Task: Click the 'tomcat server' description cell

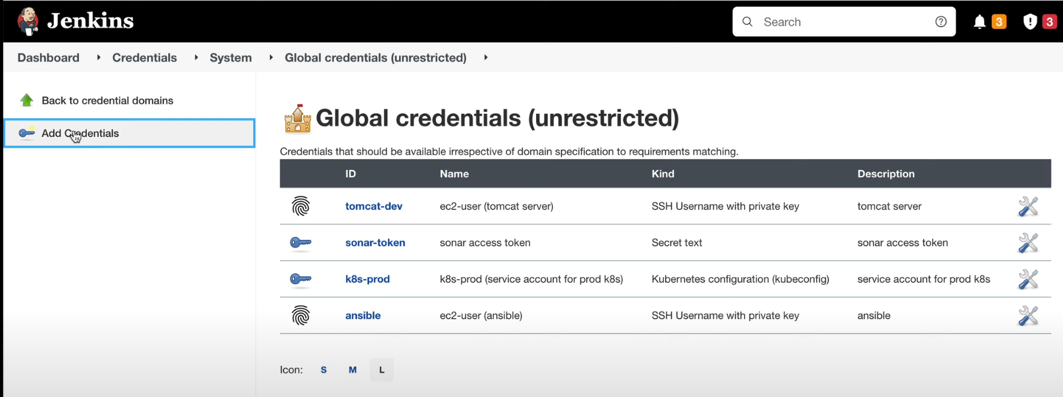Action: [x=889, y=206]
